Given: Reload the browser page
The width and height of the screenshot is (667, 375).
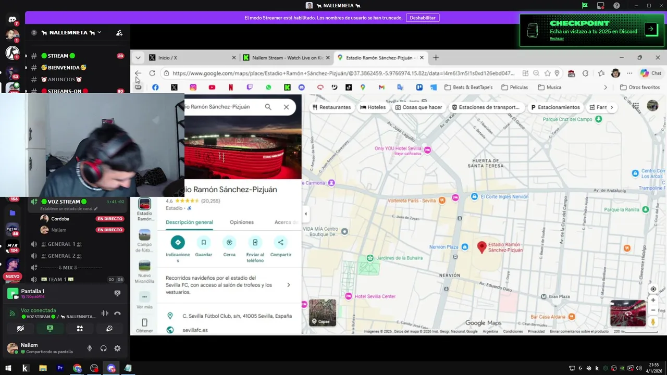Looking at the screenshot, I should [x=152, y=73].
